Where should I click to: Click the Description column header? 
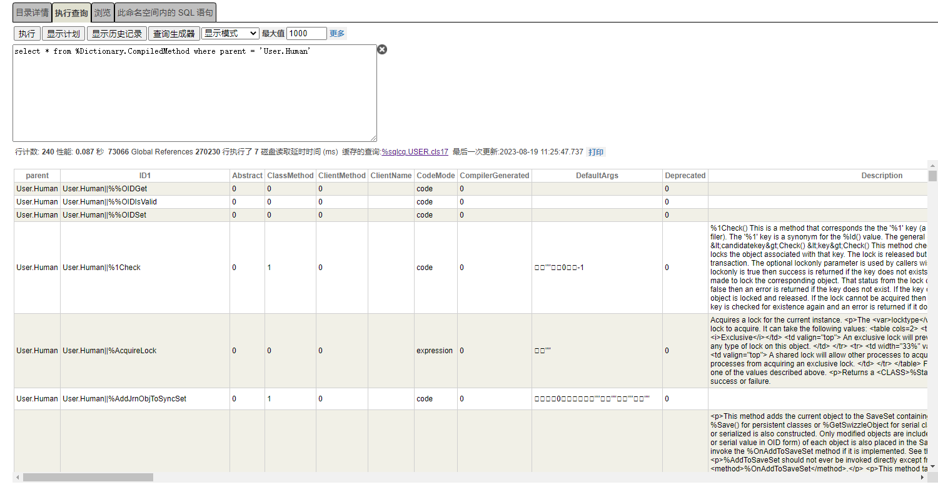(882, 176)
